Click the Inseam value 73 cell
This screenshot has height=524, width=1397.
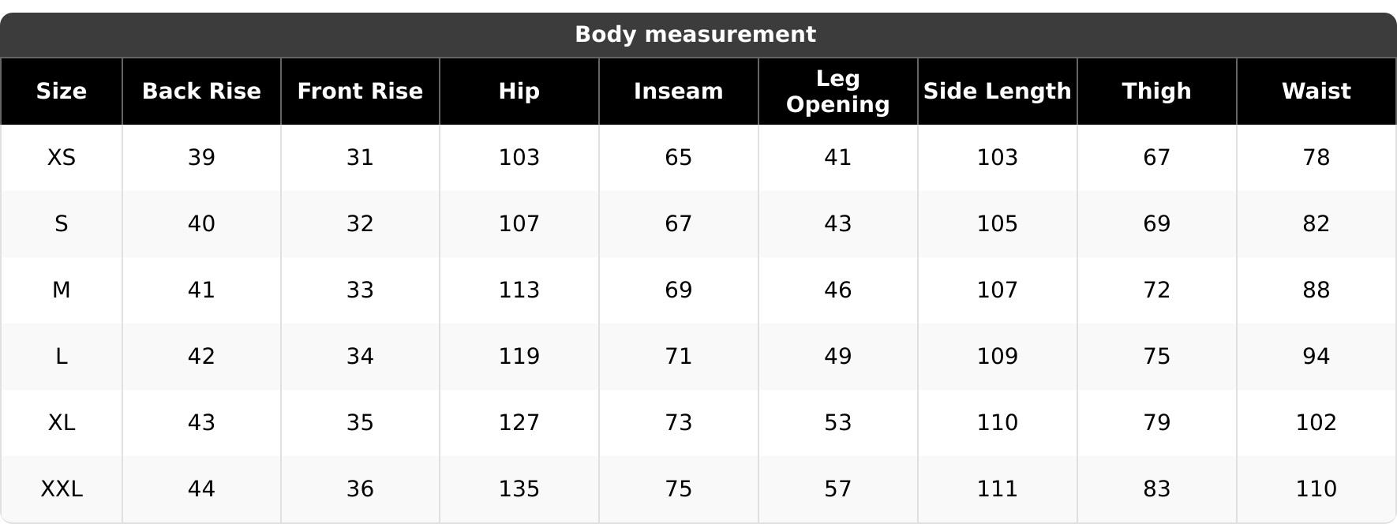[x=679, y=423]
